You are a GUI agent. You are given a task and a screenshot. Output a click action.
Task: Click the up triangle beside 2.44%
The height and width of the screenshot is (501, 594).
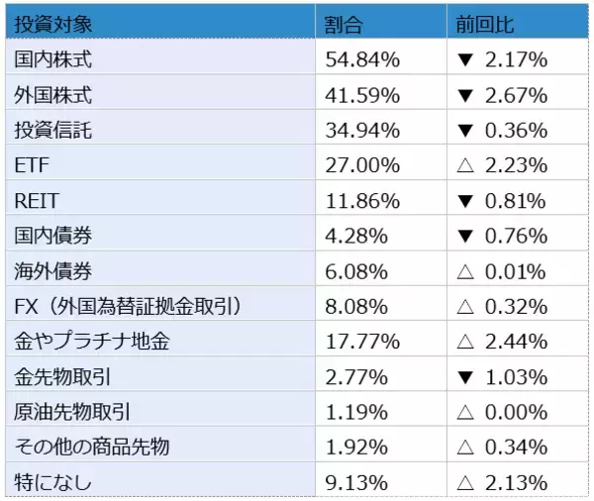point(465,343)
